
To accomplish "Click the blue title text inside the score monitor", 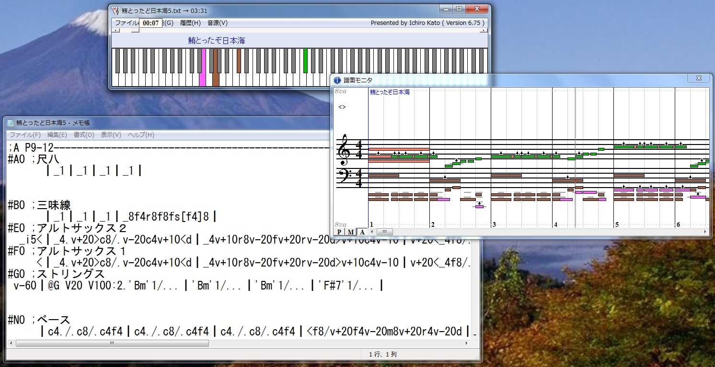I will 390,92.
